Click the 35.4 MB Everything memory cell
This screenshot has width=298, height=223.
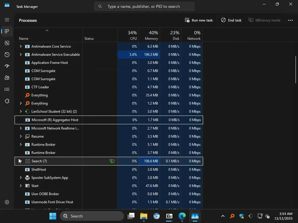(x=149, y=95)
